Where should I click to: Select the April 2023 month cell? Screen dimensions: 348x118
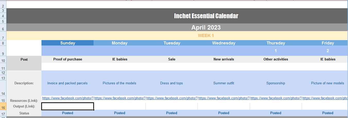[x=206, y=28]
